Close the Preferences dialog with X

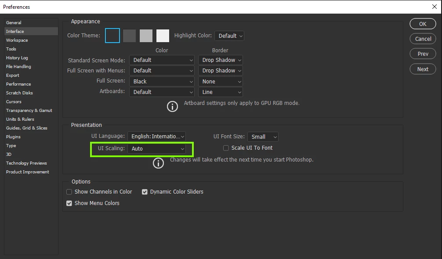coord(435,7)
